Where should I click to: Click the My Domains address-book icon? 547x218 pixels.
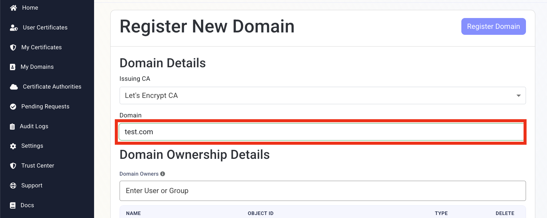click(13, 67)
